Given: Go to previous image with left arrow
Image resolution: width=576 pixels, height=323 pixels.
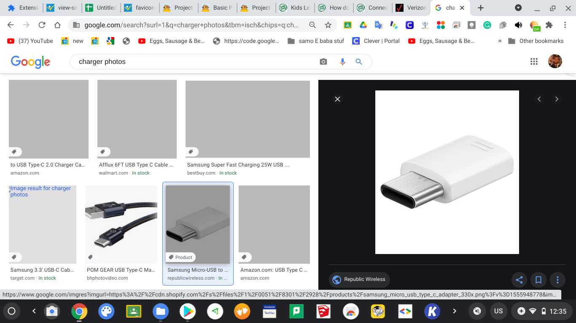Looking at the screenshot, I should pos(539,99).
